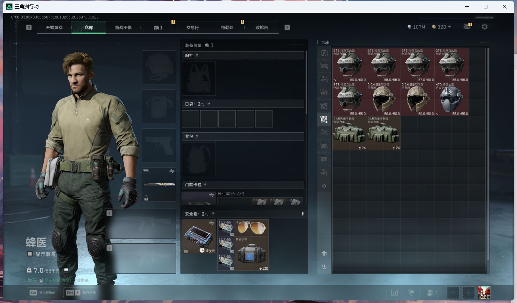Select GT5 指挥官头盔 with 57.0/60.0 durability
517x303 pixels.
(417, 65)
